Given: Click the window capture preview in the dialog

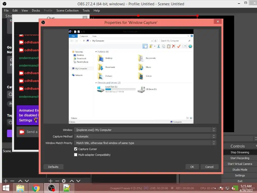Looking at the screenshot, I should tap(131, 76).
